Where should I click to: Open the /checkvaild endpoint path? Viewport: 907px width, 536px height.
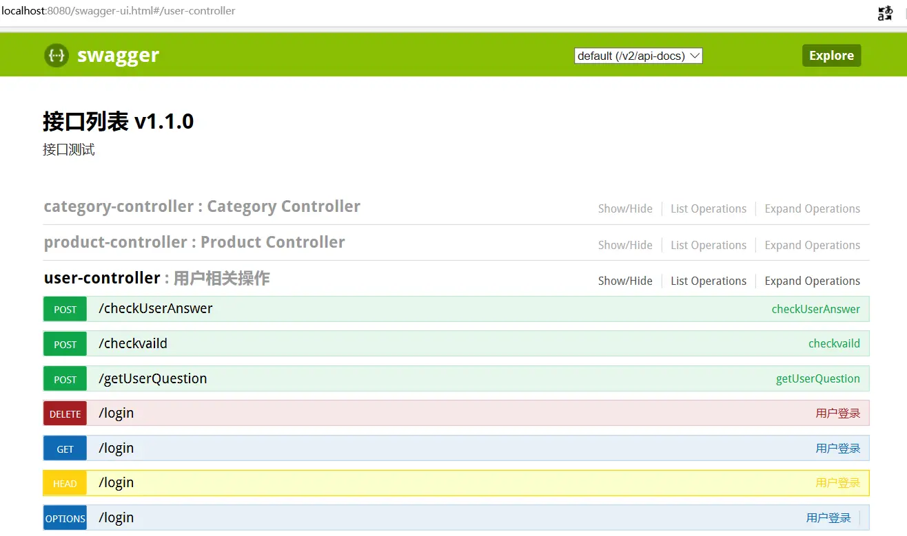coord(133,343)
